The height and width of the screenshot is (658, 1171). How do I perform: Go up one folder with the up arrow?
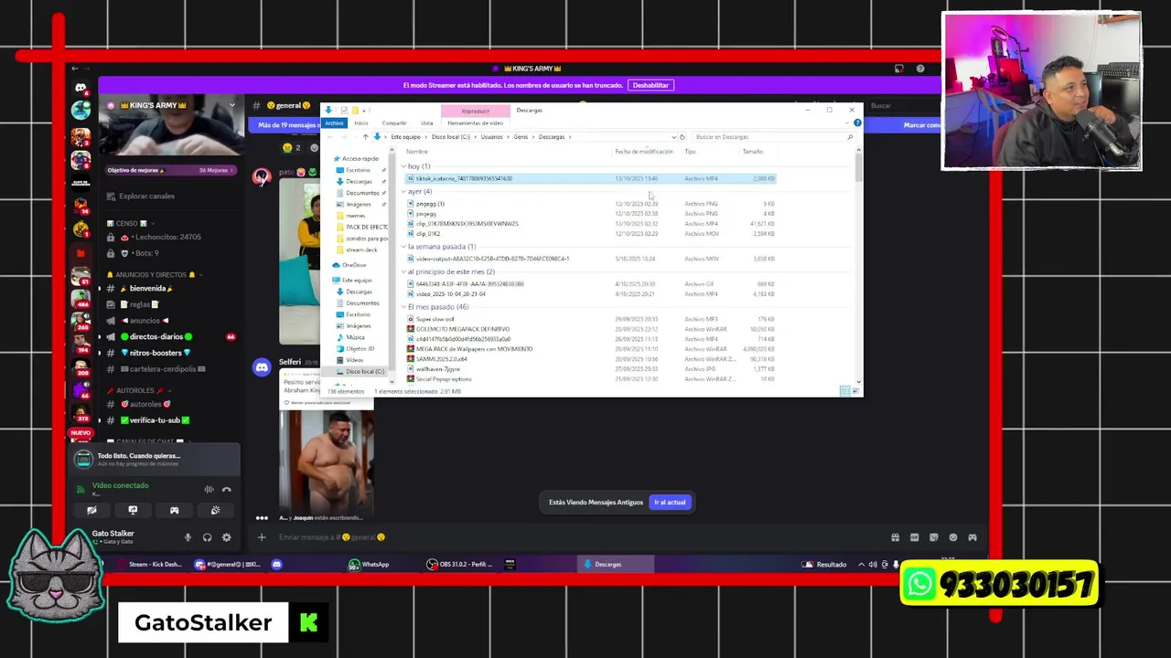(x=365, y=137)
